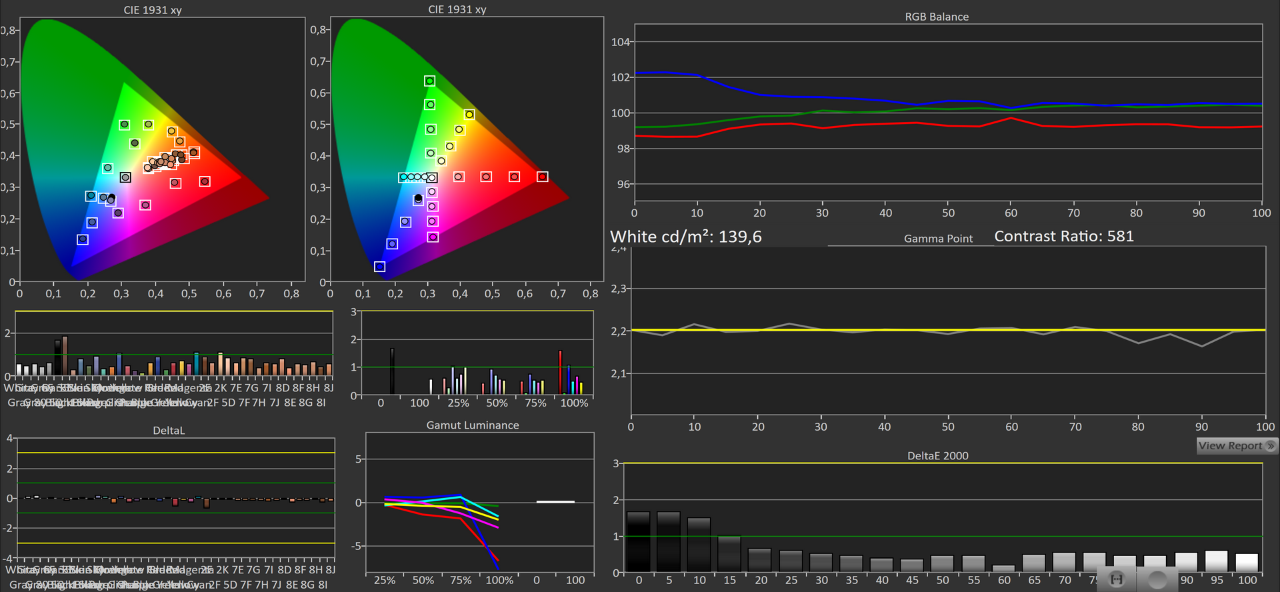The width and height of the screenshot is (1280, 592).
Task: Click the 100% magenta saturation point marker
Action: click(433, 237)
